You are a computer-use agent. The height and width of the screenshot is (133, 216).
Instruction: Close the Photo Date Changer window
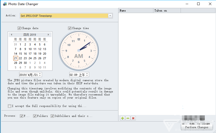(210, 4)
